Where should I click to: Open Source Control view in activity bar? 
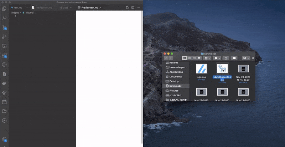pyautogui.click(x=4, y=27)
